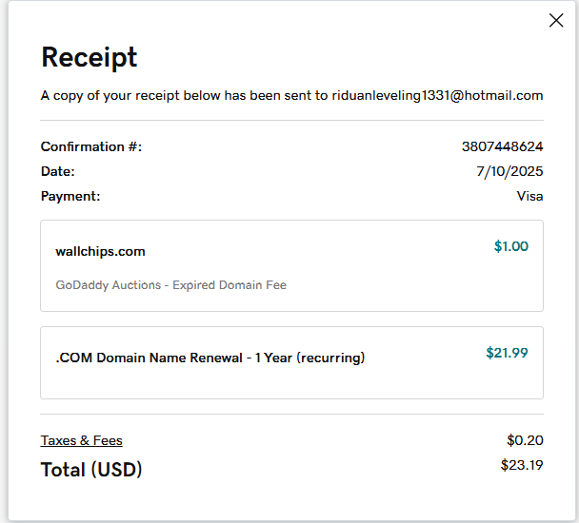Click the Date label
Image resolution: width=579 pixels, height=523 pixels.
click(57, 171)
